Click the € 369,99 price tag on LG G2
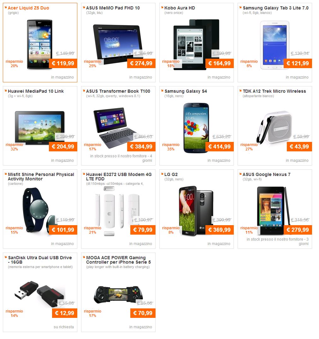Image resolution: width=319 pixels, height=339 pixels. coord(220,230)
